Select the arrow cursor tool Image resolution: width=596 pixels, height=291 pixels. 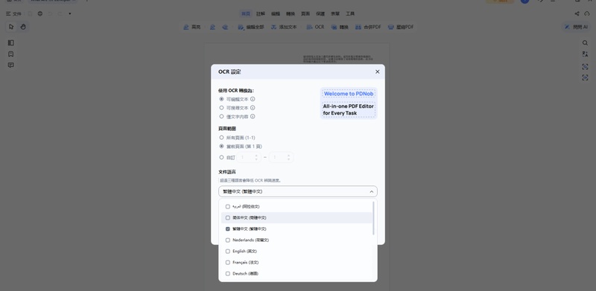[x=11, y=27]
